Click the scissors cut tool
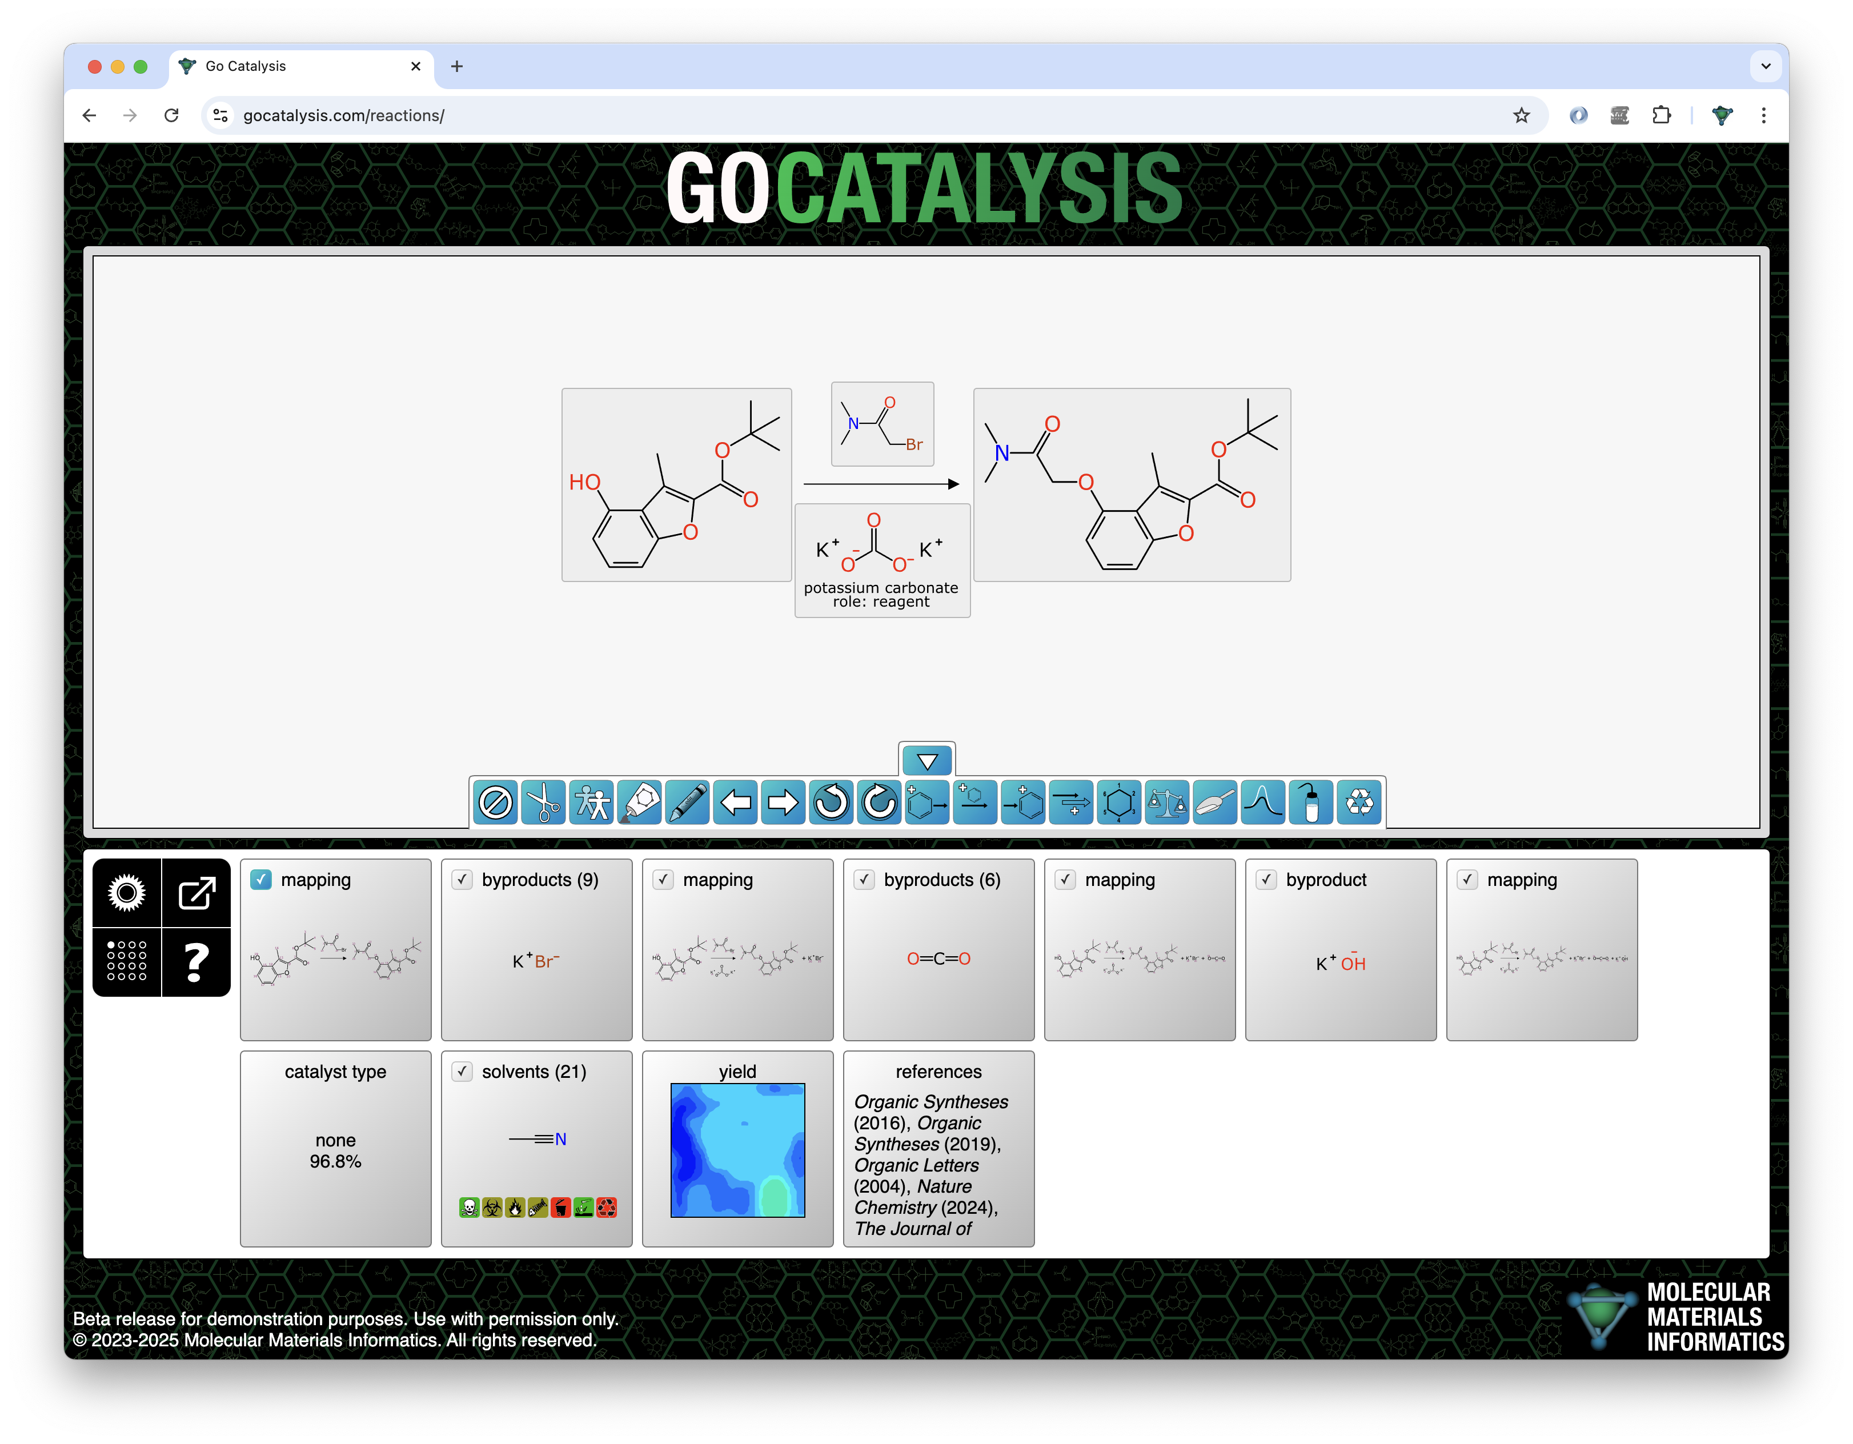 point(543,803)
